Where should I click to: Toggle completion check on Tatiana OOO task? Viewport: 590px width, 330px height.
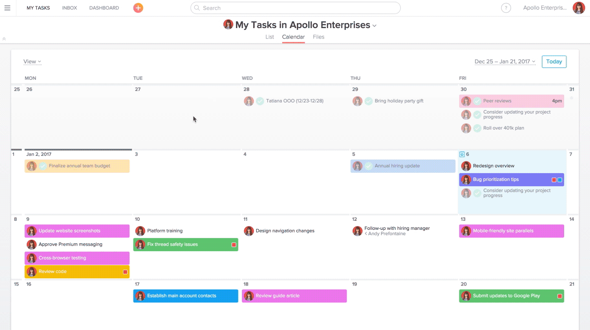[x=260, y=101]
